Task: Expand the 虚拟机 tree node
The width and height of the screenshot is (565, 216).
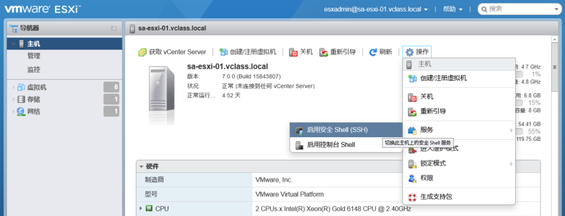Action: (14, 87)
